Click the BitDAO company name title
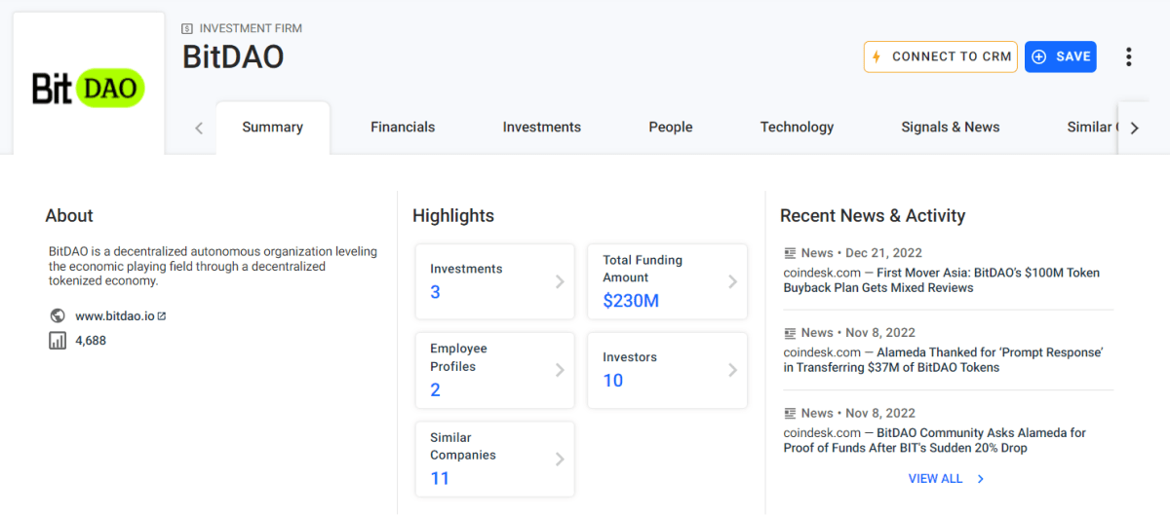 click(x=233, y=57)
